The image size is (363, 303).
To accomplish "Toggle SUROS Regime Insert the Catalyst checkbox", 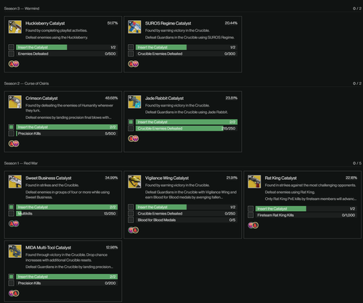I will click(x=131, y=47).
